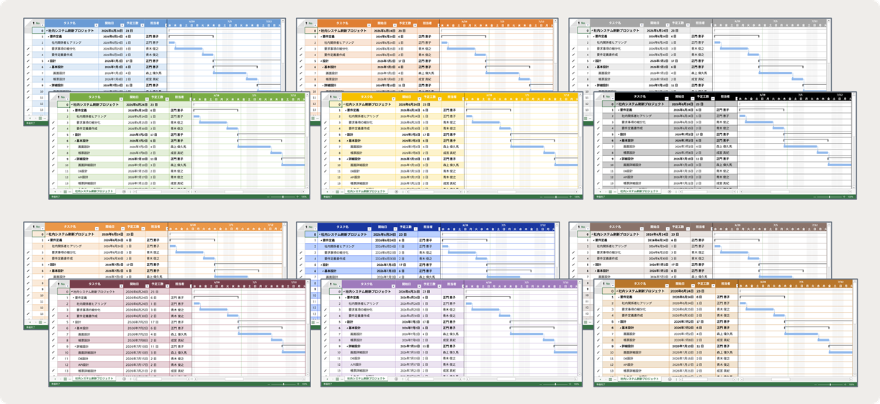Viewport: 880px width, 404px height.
Task: Click sort icon in No header of copper-brown window
Action: pos(603,283)
